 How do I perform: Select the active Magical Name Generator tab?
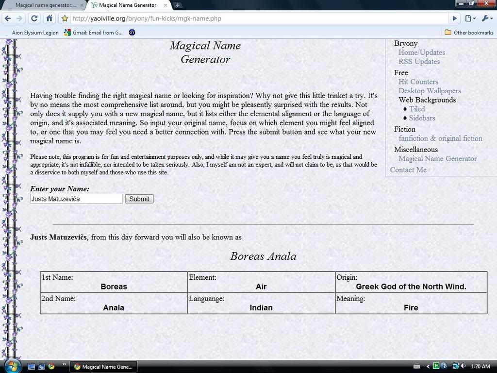point(128,5)
